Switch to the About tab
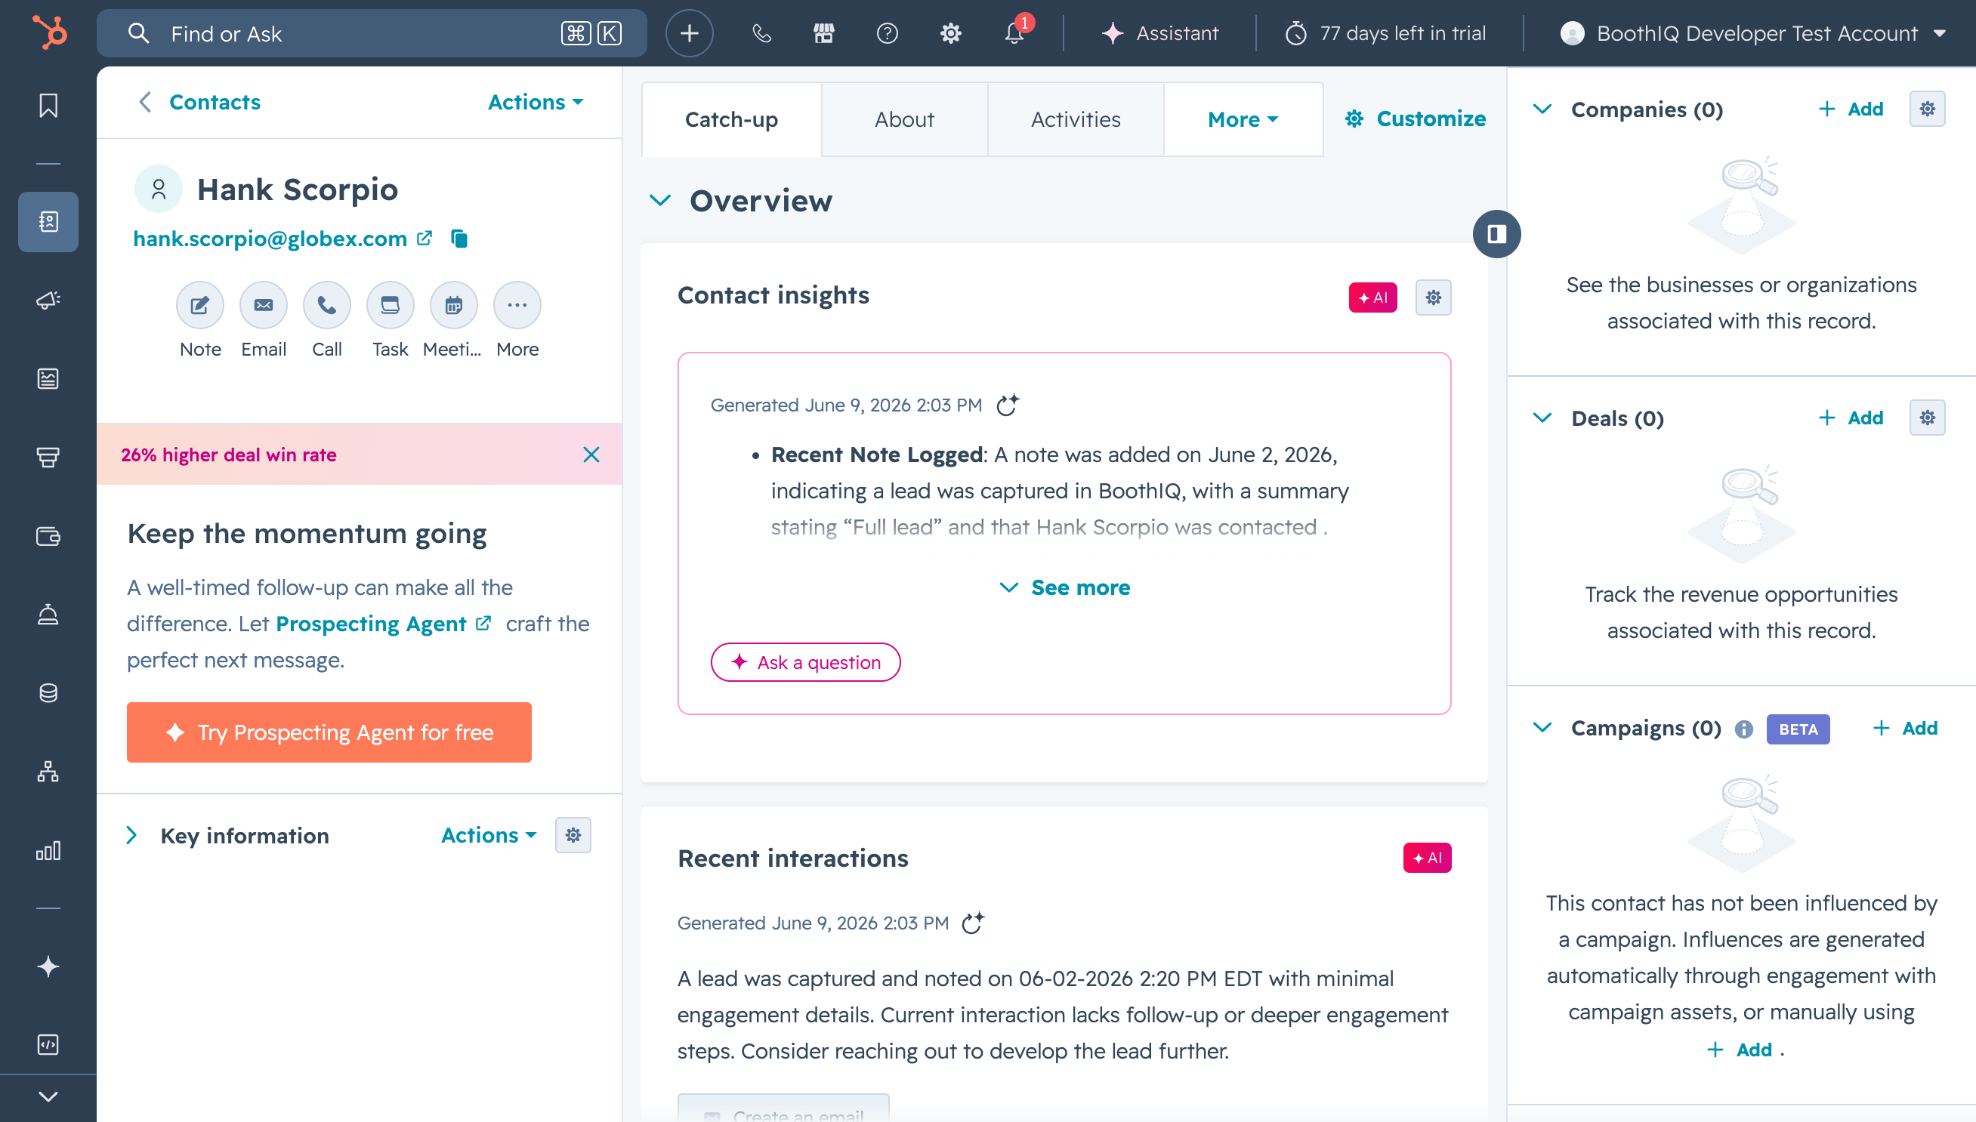 [904, 119]
